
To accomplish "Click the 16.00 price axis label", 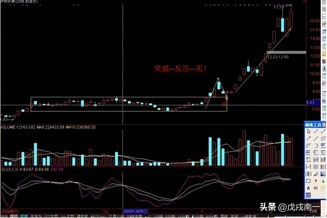I will 315,21.
